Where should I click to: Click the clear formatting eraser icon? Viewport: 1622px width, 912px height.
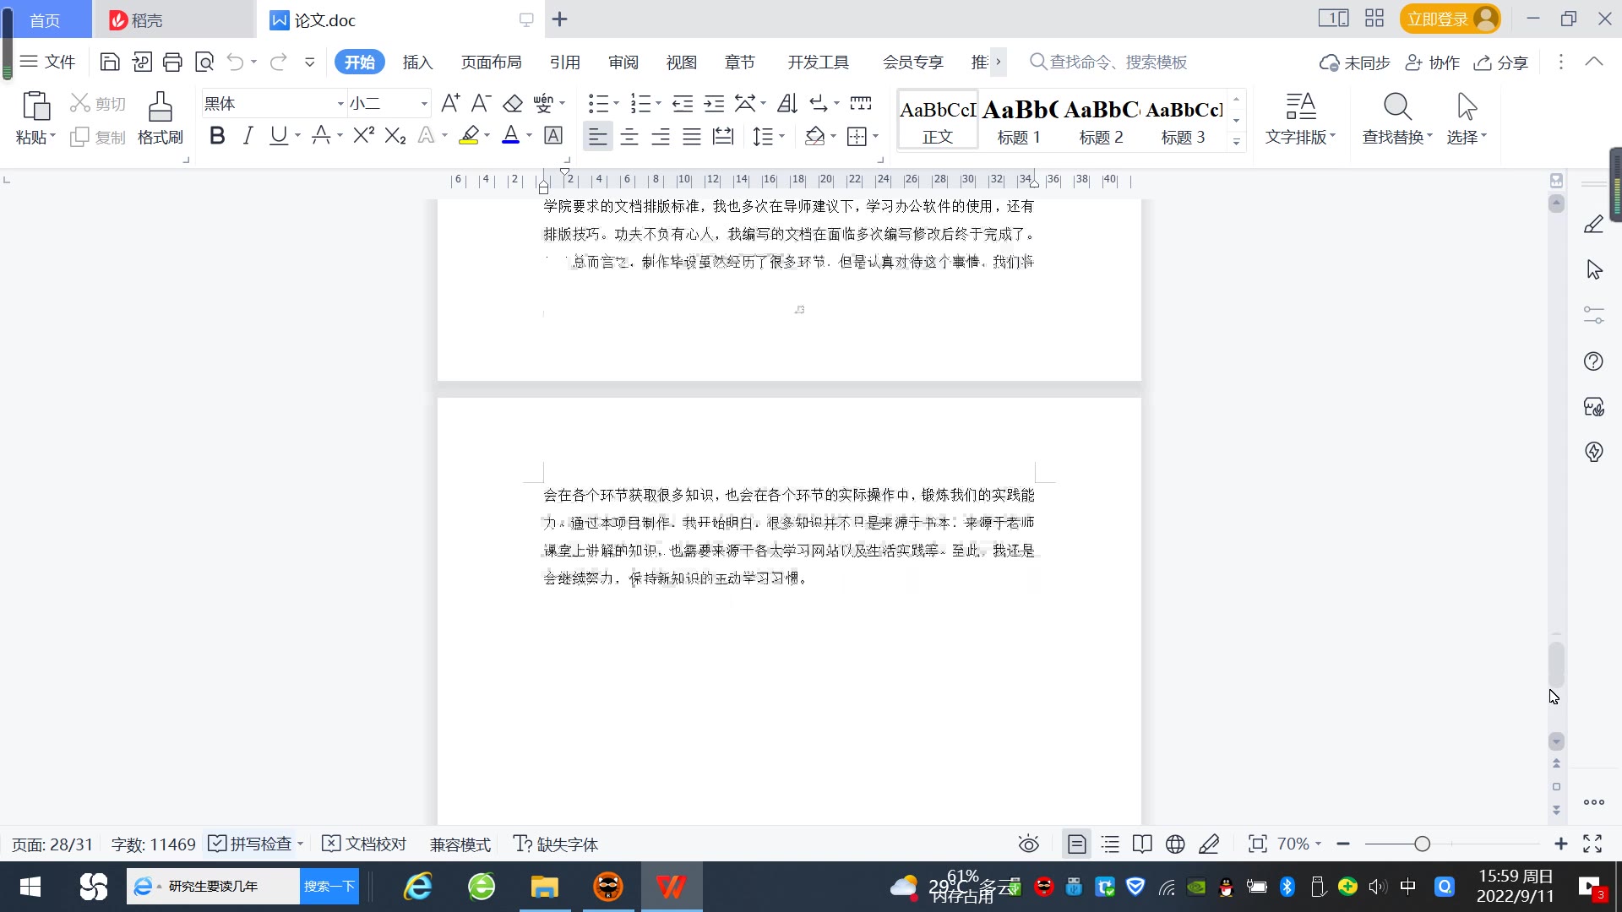tap(513, 104)
